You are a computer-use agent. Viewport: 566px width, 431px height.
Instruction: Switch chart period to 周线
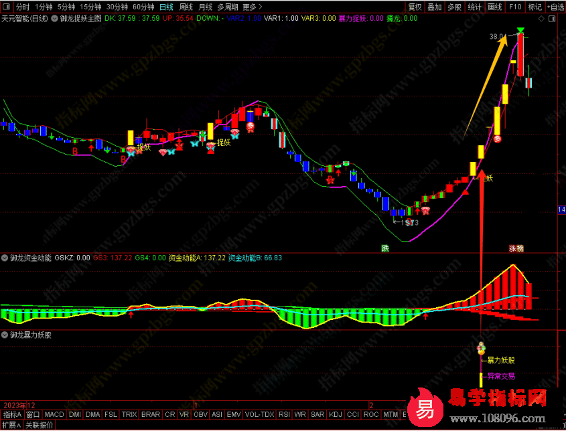(x=186, y=7)
